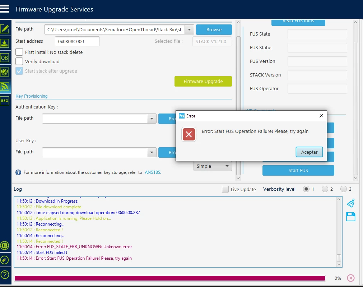Open the help question mark icon

[5, 275]
